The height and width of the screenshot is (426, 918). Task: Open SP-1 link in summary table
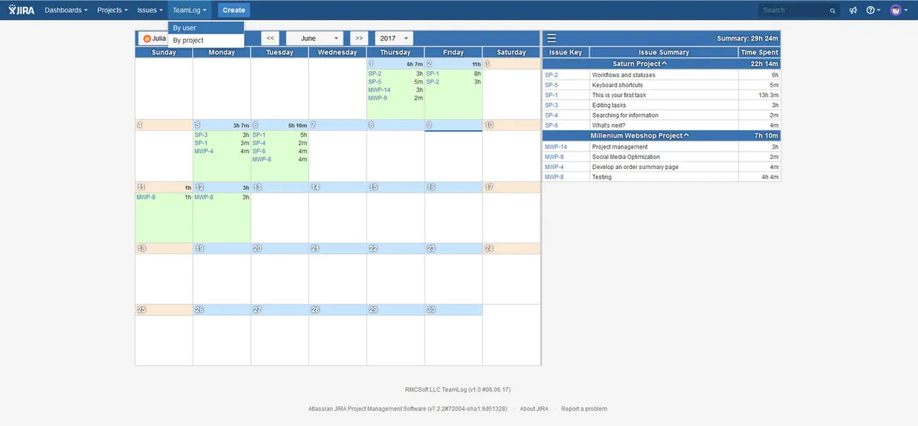pos(552,95)
